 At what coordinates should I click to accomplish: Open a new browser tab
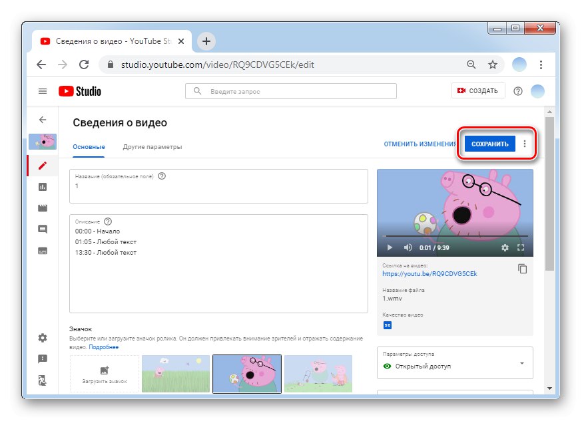tap(206, 41)
